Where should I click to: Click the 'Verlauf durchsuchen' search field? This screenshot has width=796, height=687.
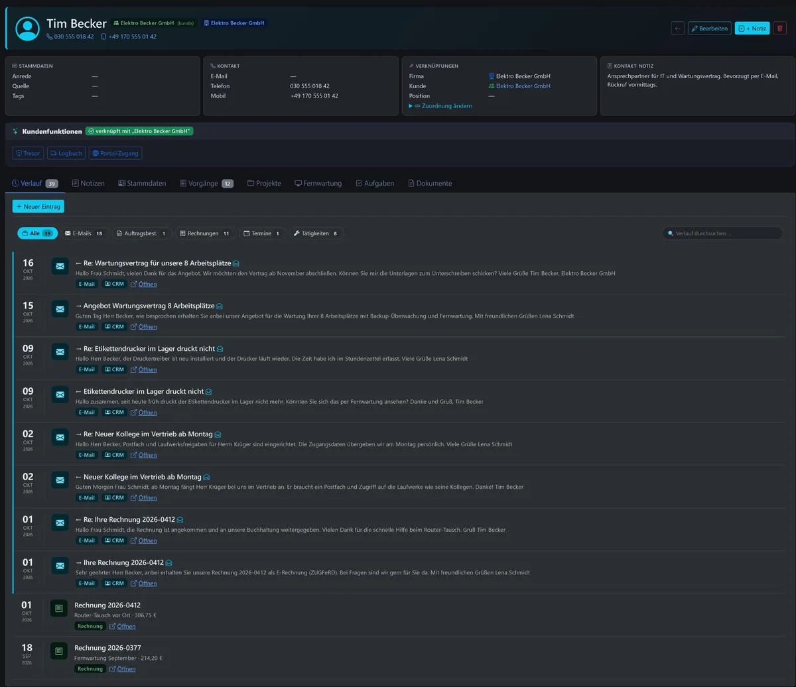tap(722, 233)
